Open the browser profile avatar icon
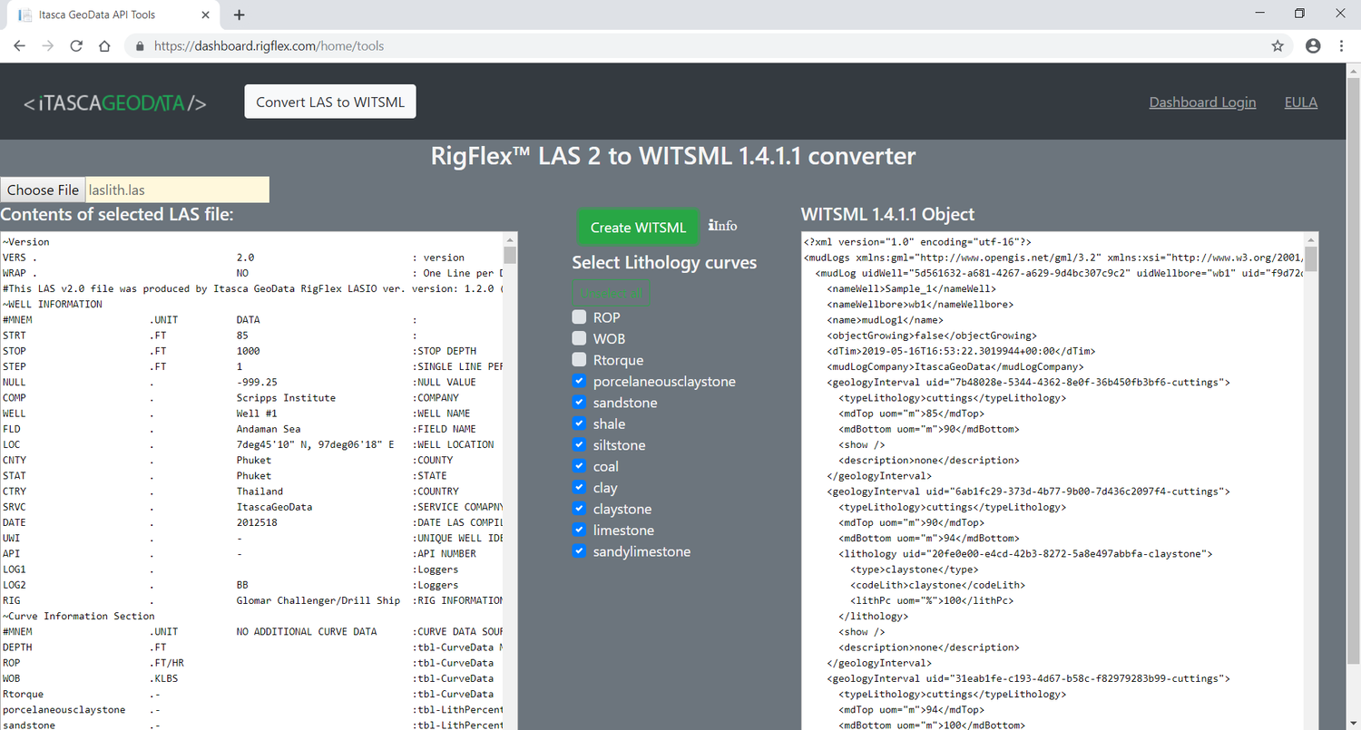Screen dimensions: 1361x730 pyautogui.click(x=1313, y=45)
